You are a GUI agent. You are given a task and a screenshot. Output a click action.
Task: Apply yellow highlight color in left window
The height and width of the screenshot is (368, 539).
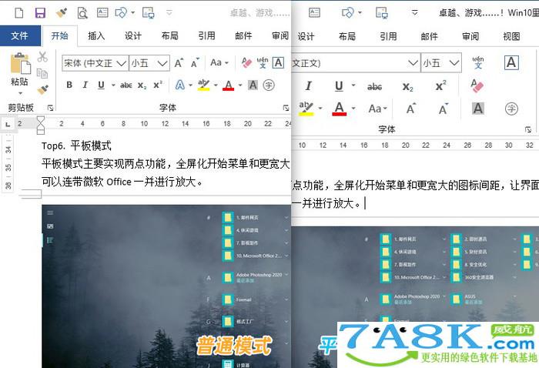point(203,85)
